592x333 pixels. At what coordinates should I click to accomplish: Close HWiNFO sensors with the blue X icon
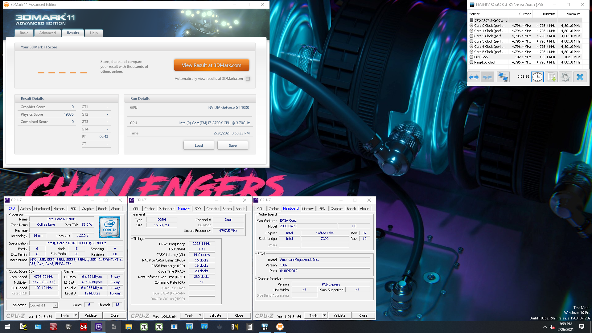(x=580, y=77)
